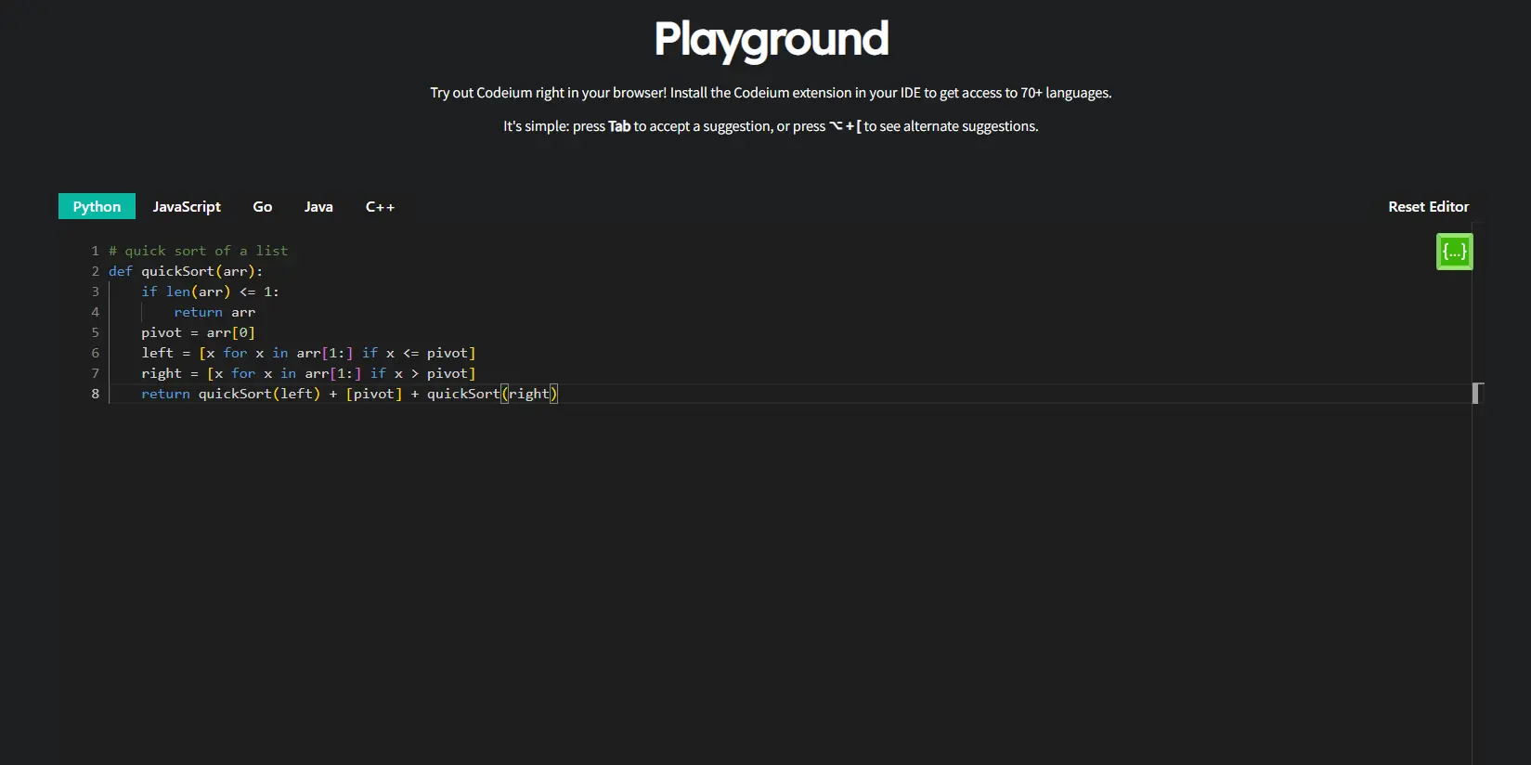1531x765 pixels.
Task: Click the 'right' list comprehension line
Action: tap(308, 373)
